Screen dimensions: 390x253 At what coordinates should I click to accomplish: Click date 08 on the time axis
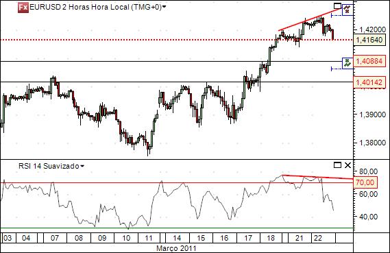pyautogui.click(x=79, y=238)
